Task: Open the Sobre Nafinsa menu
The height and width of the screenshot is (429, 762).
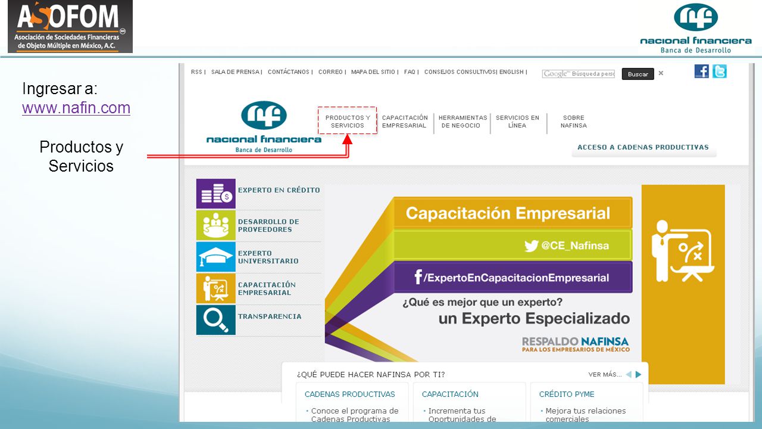Action: [x=573, y=122]
